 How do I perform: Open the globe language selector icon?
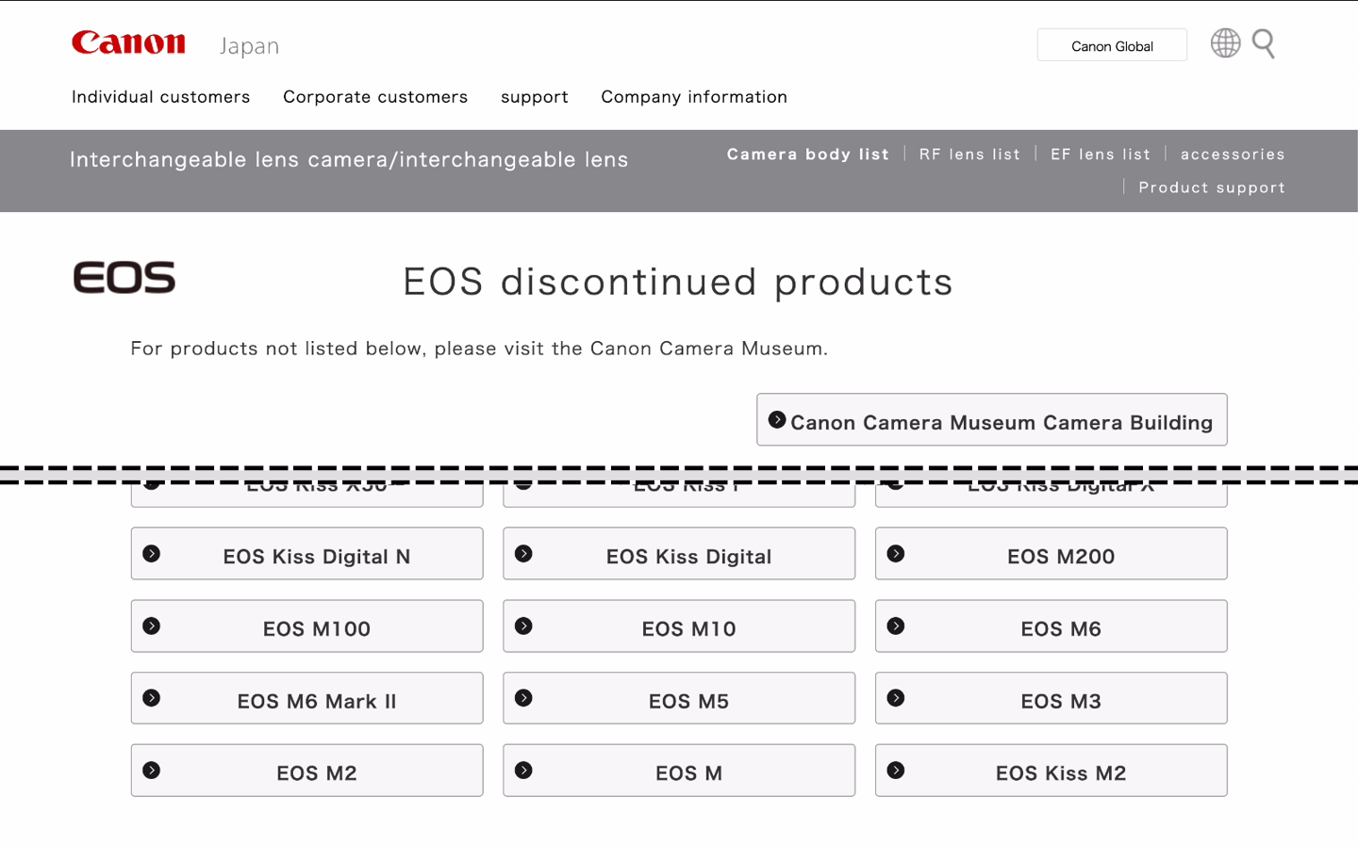1225,43
